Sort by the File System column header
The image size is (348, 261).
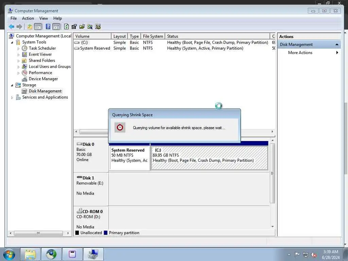click(153, 36)
